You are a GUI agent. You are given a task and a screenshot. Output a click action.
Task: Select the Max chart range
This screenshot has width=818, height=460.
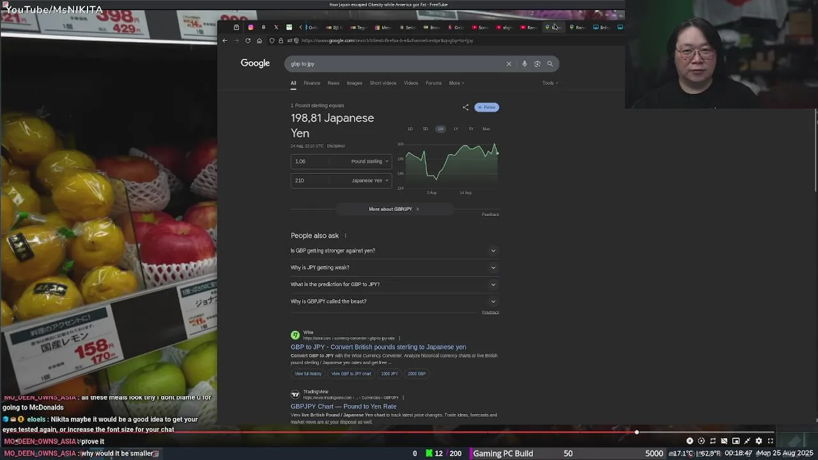pos(486,129)
